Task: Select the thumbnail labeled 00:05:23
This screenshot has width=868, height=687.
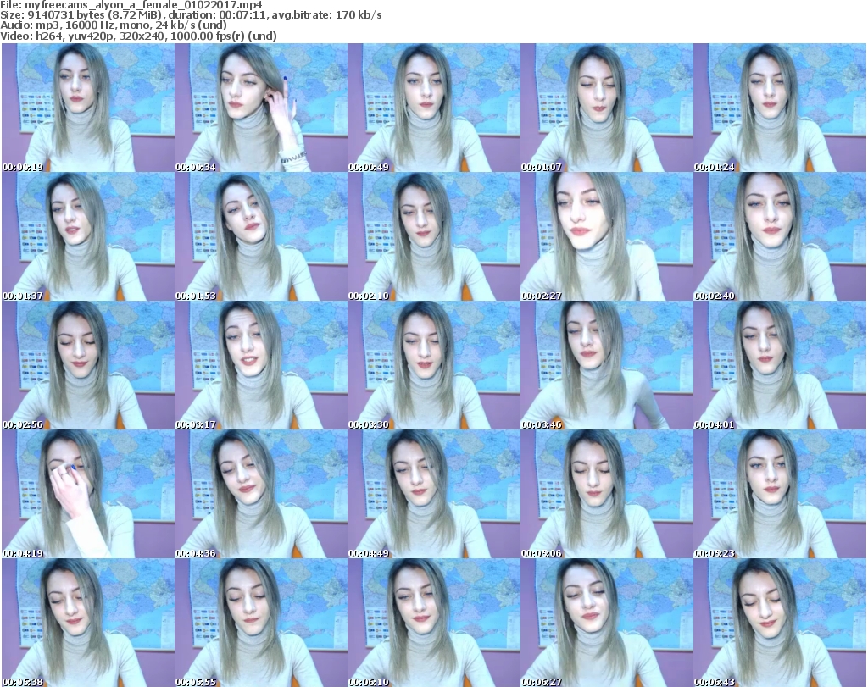Action: point(780,495)
